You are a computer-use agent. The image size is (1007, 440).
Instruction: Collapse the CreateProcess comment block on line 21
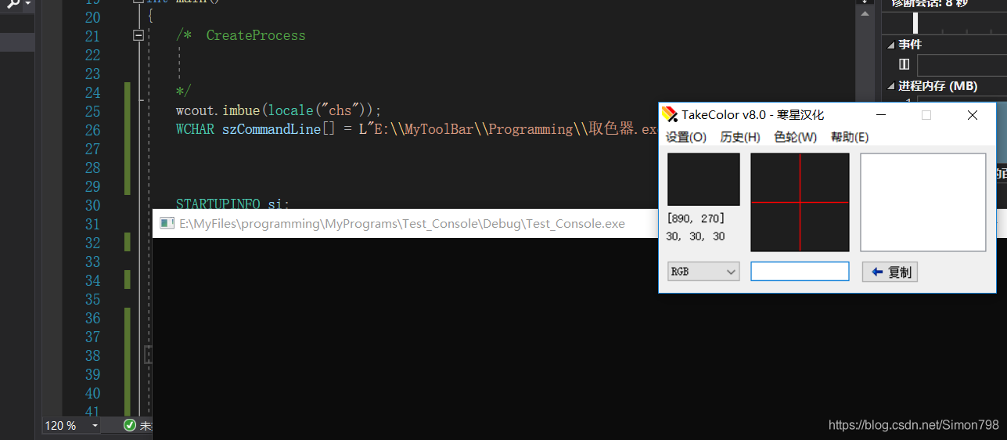click(x=138, y=35)
